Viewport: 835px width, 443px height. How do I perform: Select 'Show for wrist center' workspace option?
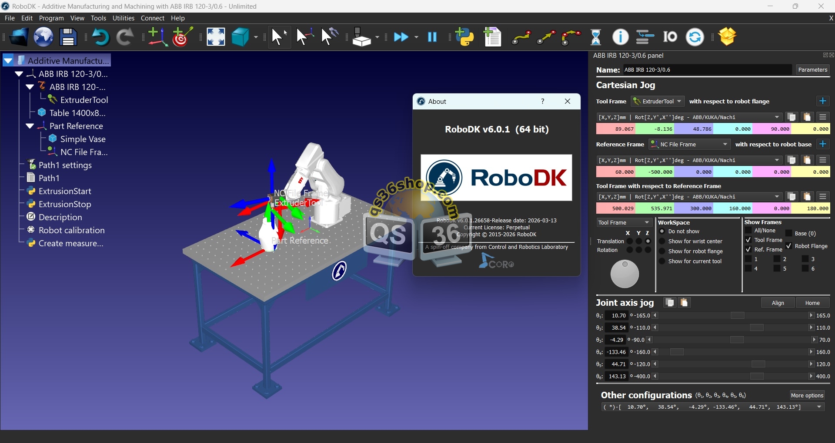click(x=662, y=241)
